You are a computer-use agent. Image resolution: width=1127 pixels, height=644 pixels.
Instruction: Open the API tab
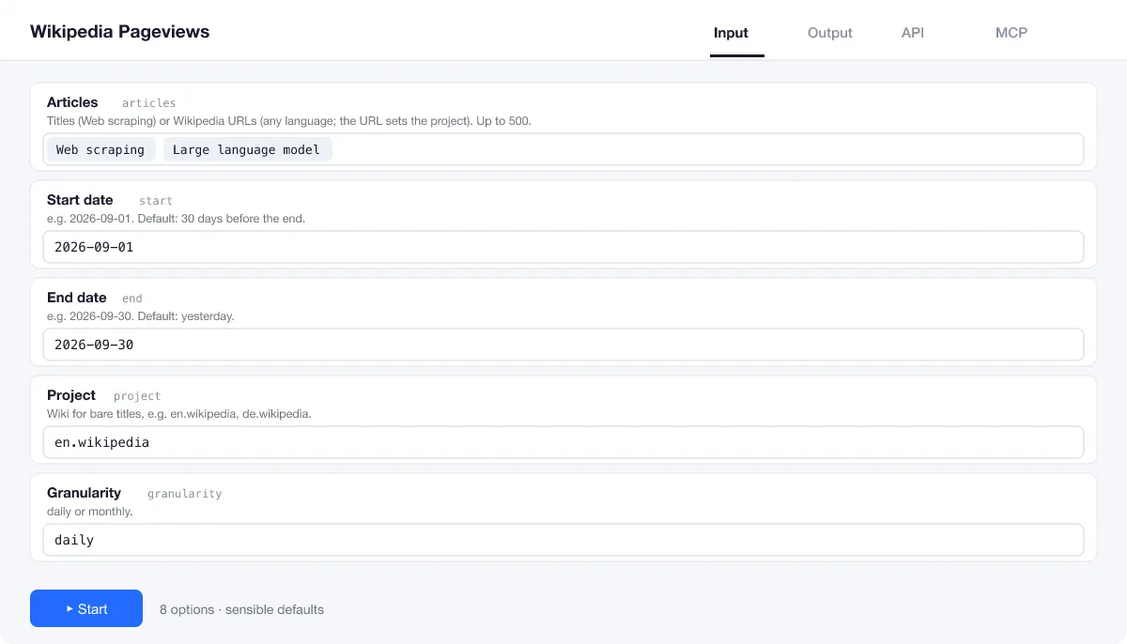point(913,33)
